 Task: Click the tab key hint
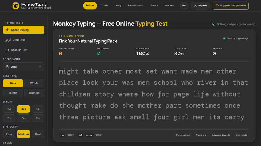80,135
